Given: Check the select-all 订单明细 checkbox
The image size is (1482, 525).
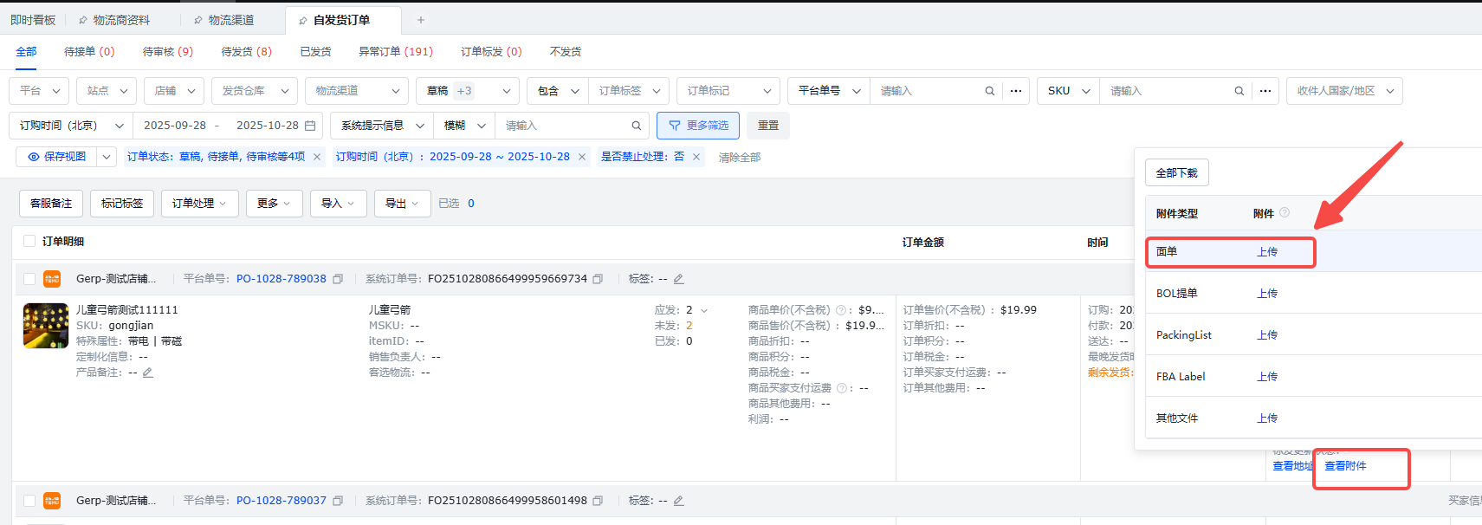Looking at the screenshot, I should [29, 242].
